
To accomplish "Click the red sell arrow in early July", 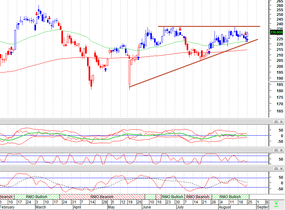I will tap(180, 29).
